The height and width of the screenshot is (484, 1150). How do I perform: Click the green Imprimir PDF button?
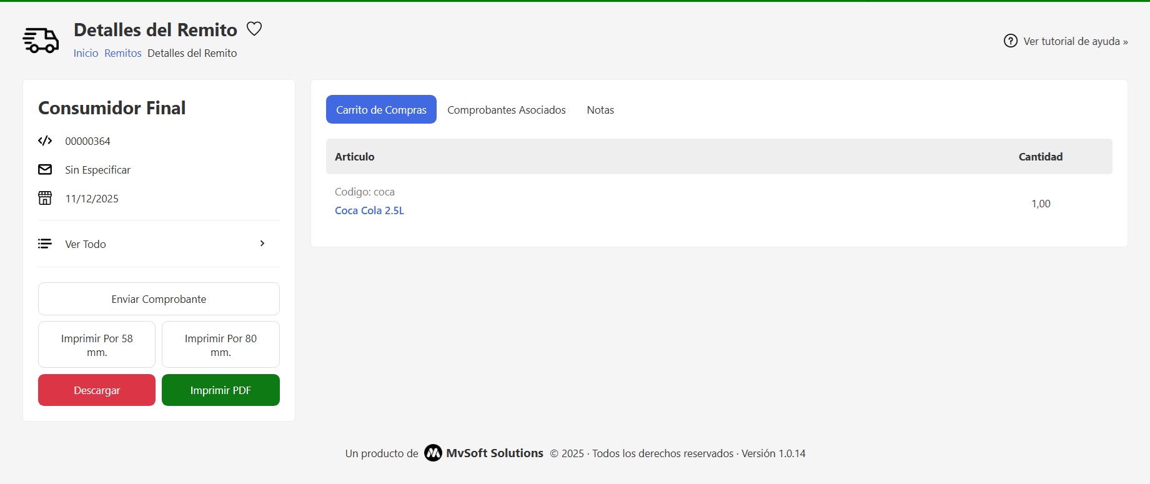pos(221,390)
